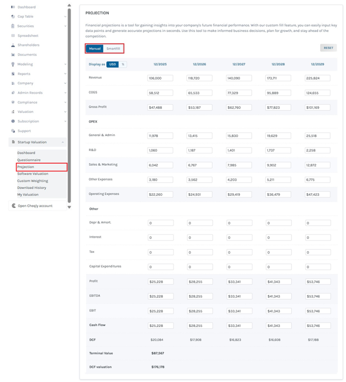Expand the Reports submenu arrow
Screen dimensions: 346x382
tap(65, 74)
